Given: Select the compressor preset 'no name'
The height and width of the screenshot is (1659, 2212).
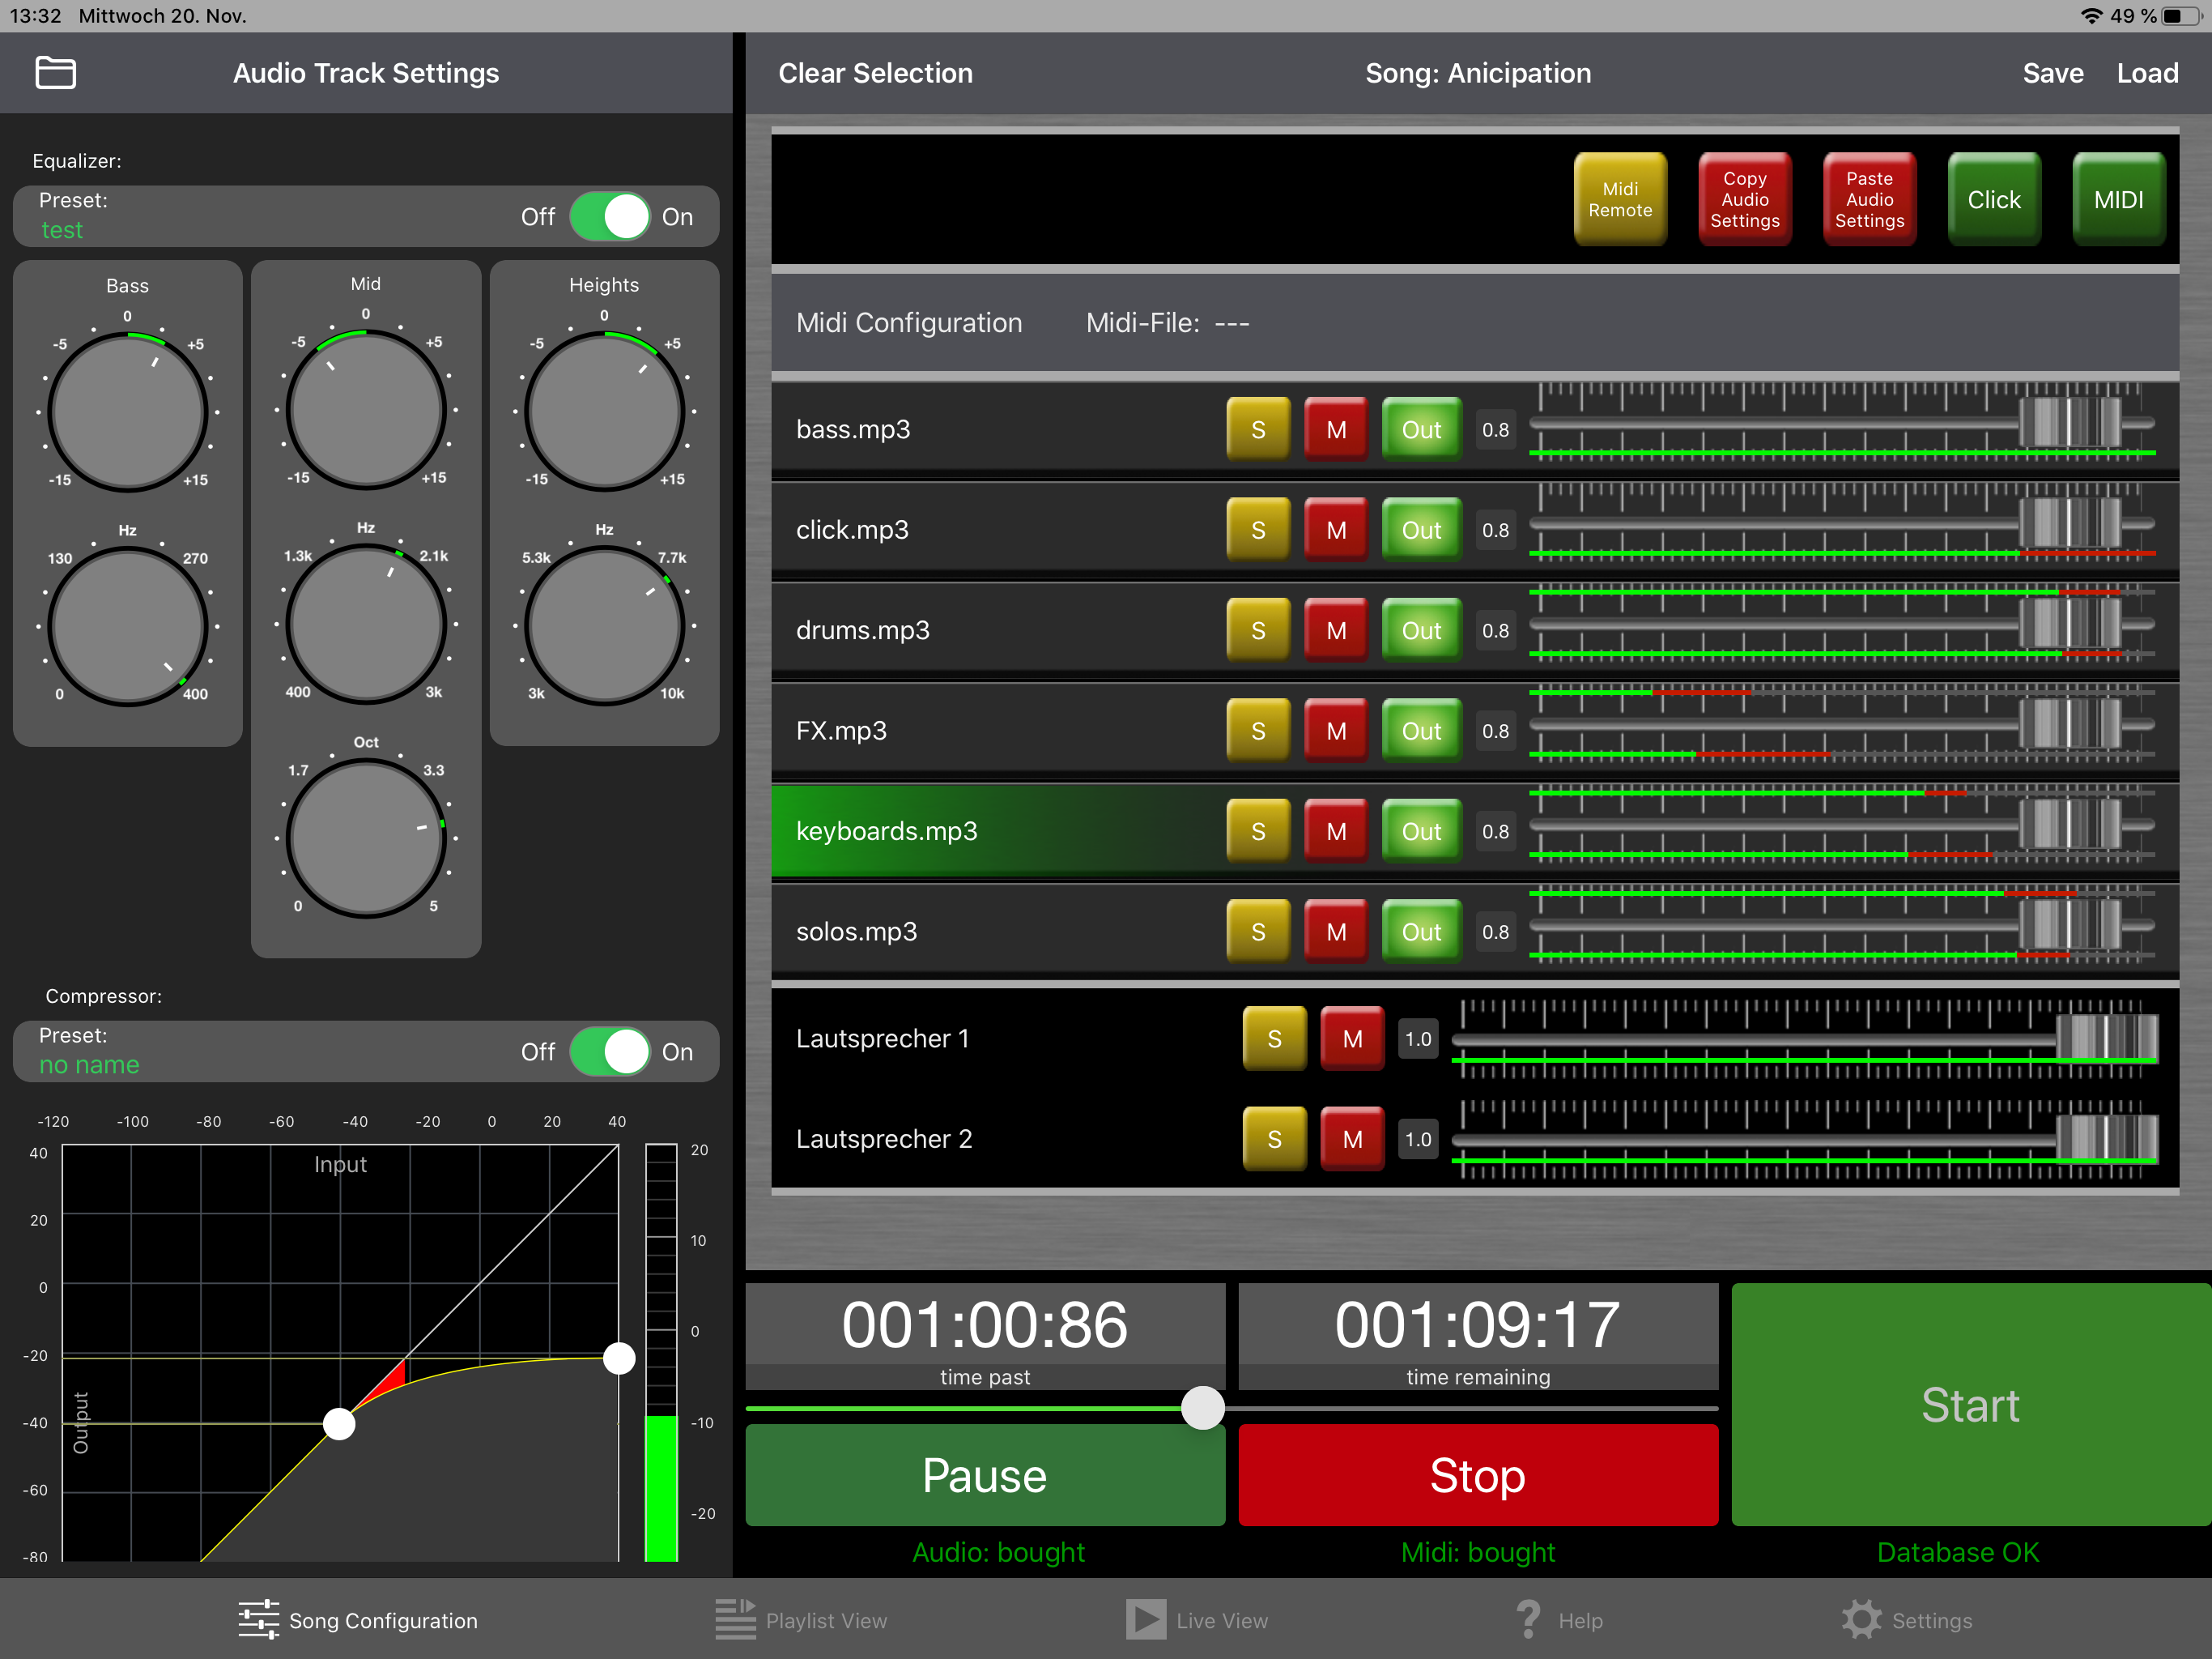Looking at the screenshot, I should click(x=89, y=1066).
